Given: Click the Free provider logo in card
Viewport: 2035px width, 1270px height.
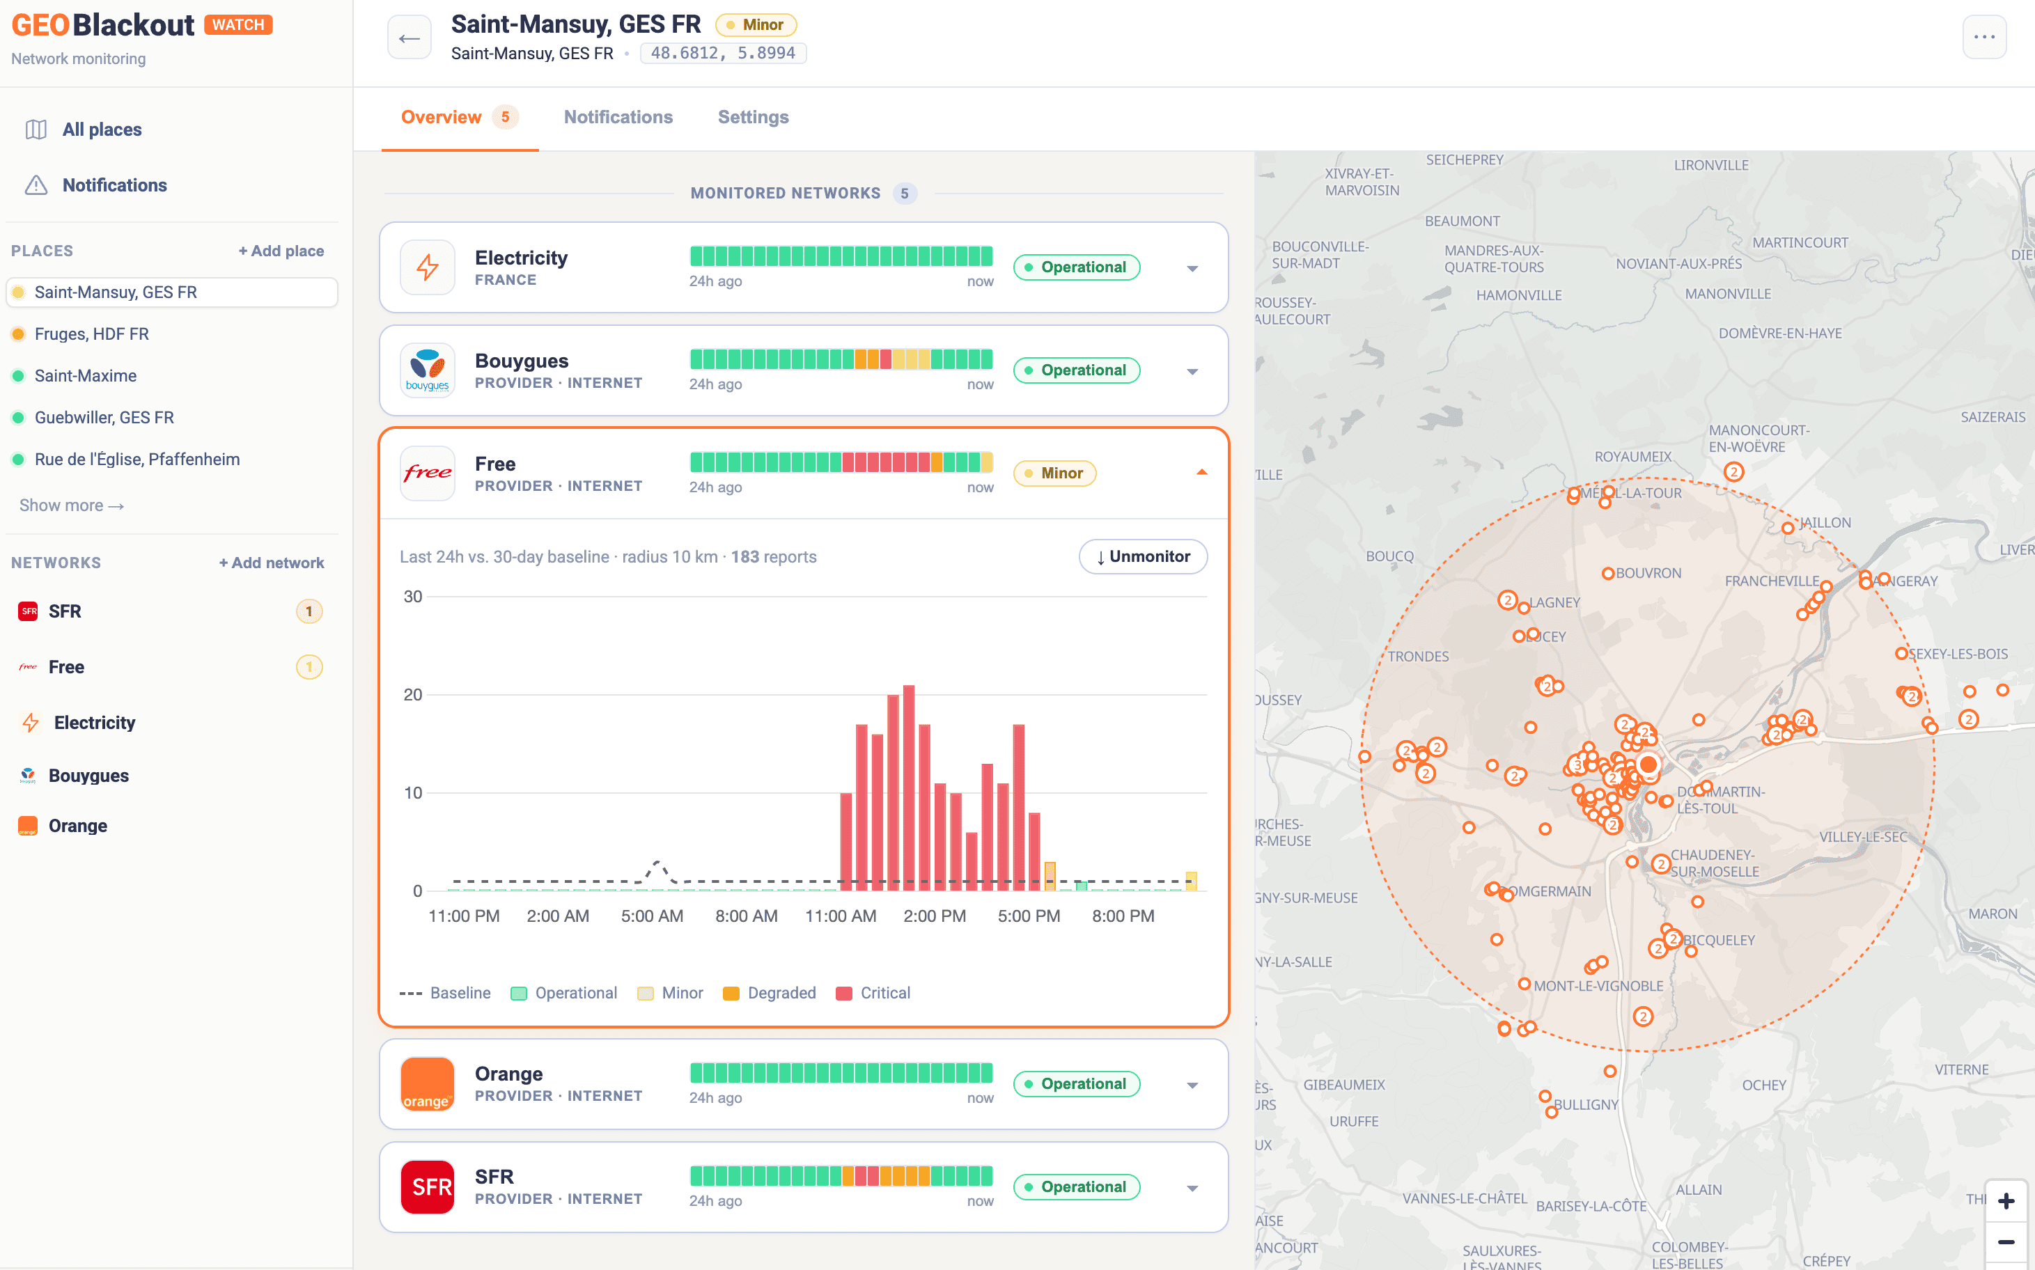Looking at the screenshot, I should pyautogui.click(x=428, y=473).
